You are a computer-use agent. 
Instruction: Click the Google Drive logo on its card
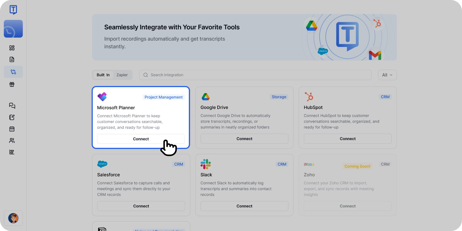(206, 97)
